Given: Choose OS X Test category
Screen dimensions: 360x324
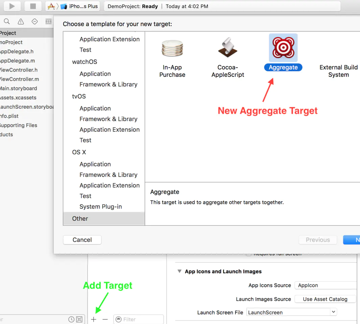Looking at the screenshot, I should 86,196.
